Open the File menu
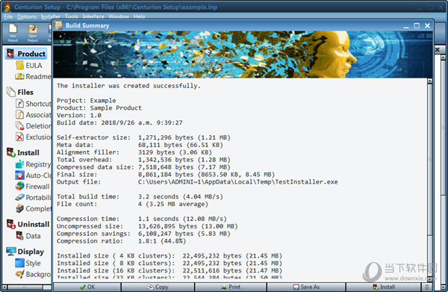448x292 pixels. [x=8, y=16]
